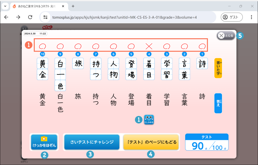Click the 90点 score display

point(200,146)
